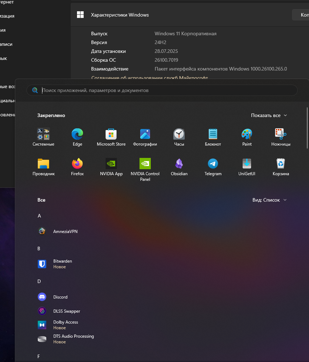This screenshot has width=309, height=362.
Task: Open Соглашение об использовании служб Майкрософт link
Action: [x=149, y=78]
